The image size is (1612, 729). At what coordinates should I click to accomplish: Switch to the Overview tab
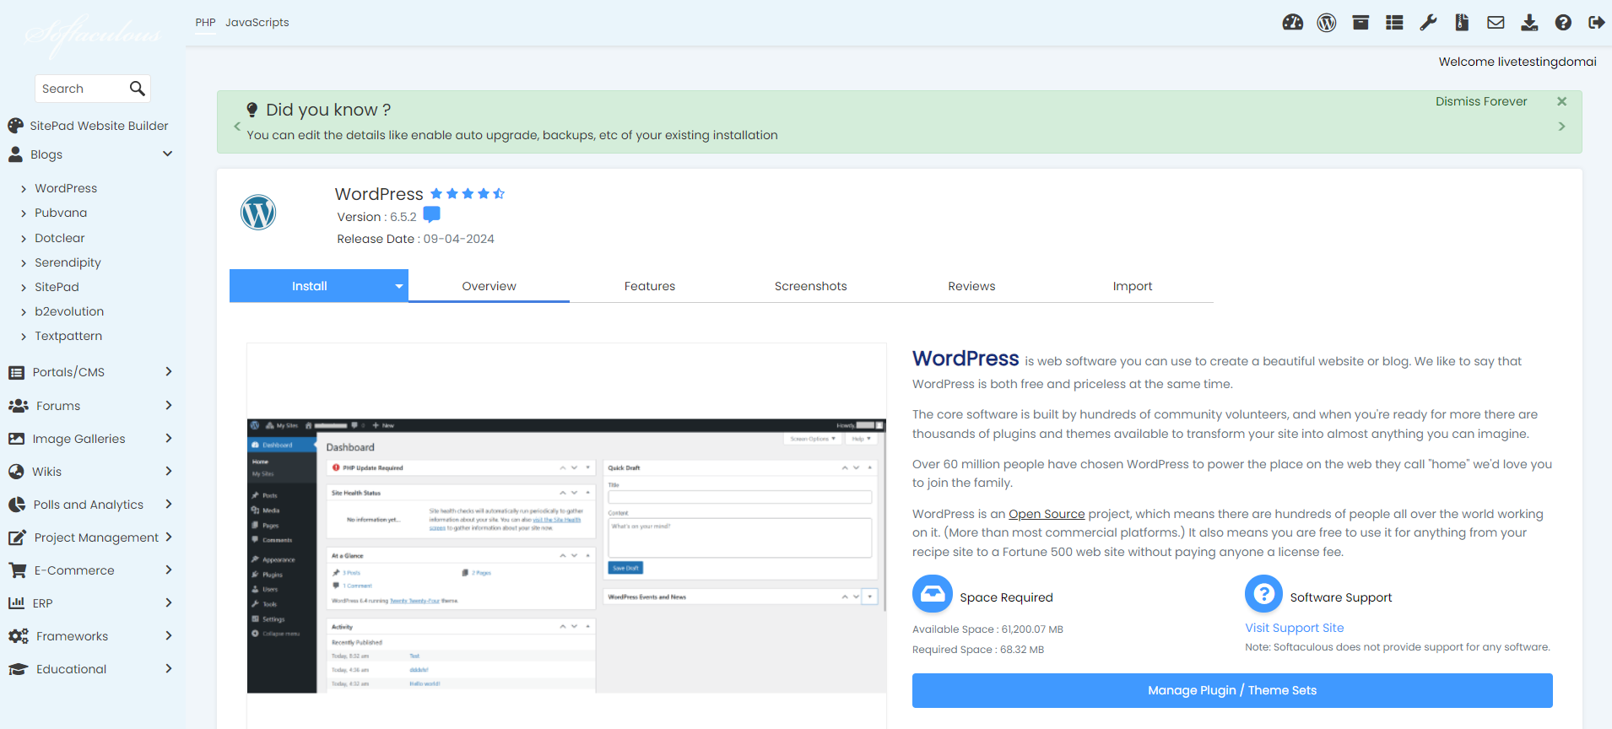[489, 286]
